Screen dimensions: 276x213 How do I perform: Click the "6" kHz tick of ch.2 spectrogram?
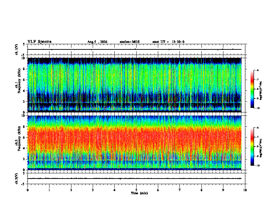(24, 137)
